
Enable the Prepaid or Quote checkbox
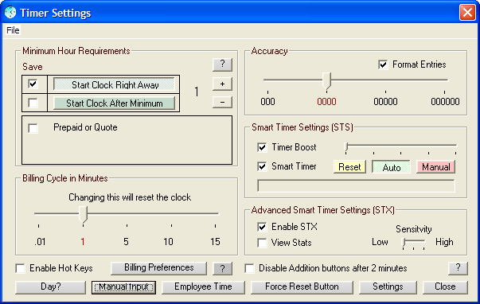click(x=33, y=128)
